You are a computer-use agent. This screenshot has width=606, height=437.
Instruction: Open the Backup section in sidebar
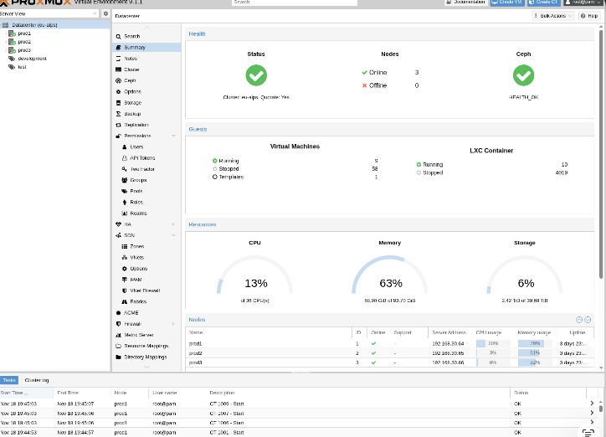point(132,113)
